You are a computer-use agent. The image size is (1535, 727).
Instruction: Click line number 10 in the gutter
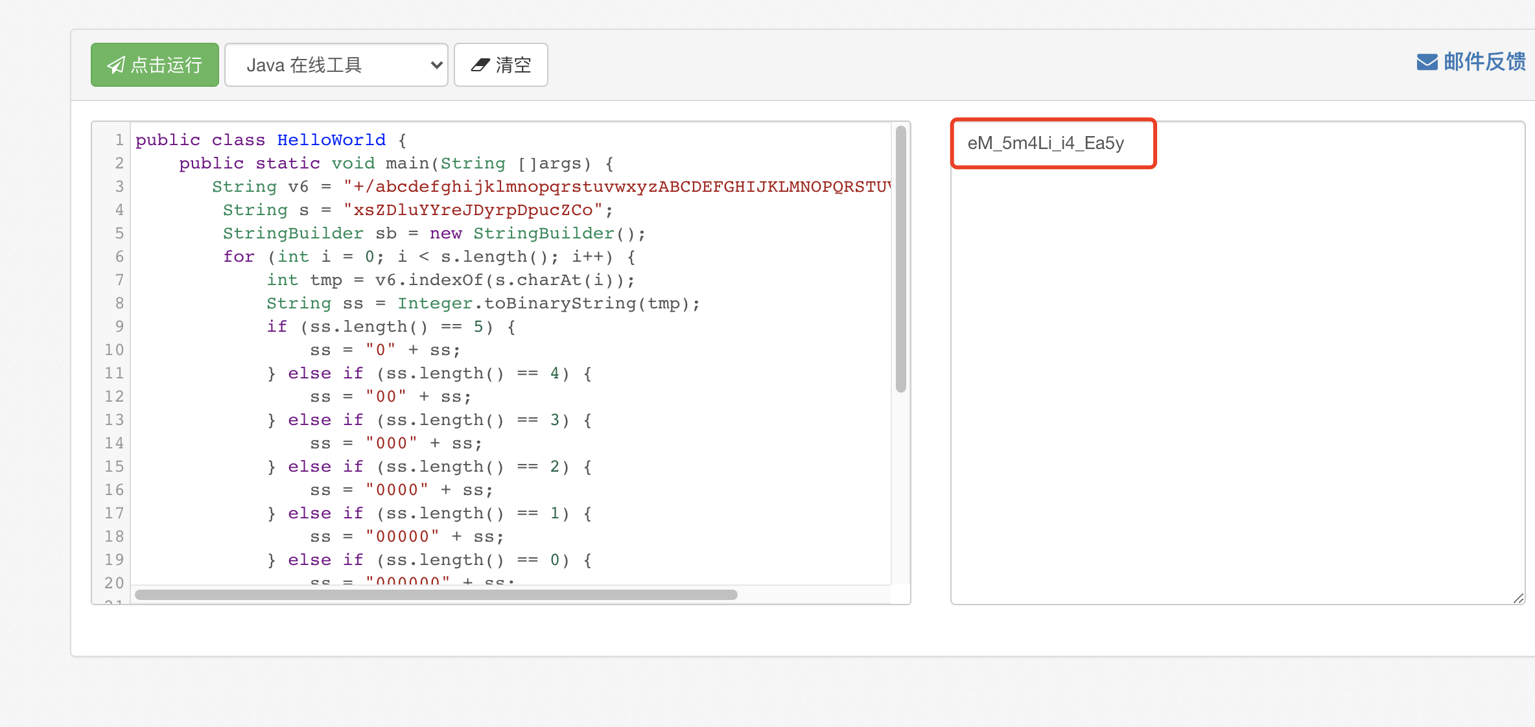(x=114, y=350)
